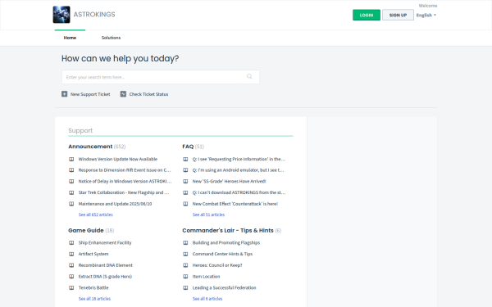Viewport: 492px width, 307px height.
Task: Click book icon beside Star Trek Collaboration
Action: pyautogui.click(x=71, y=192)
